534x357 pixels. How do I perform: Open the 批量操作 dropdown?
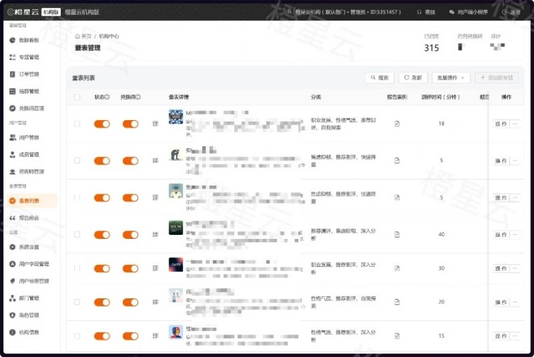(452, 78)
